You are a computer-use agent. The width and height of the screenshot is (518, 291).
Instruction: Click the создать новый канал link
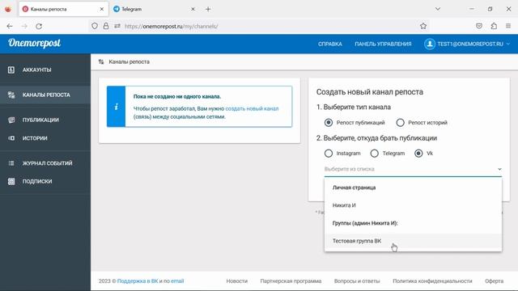point(252,108)
